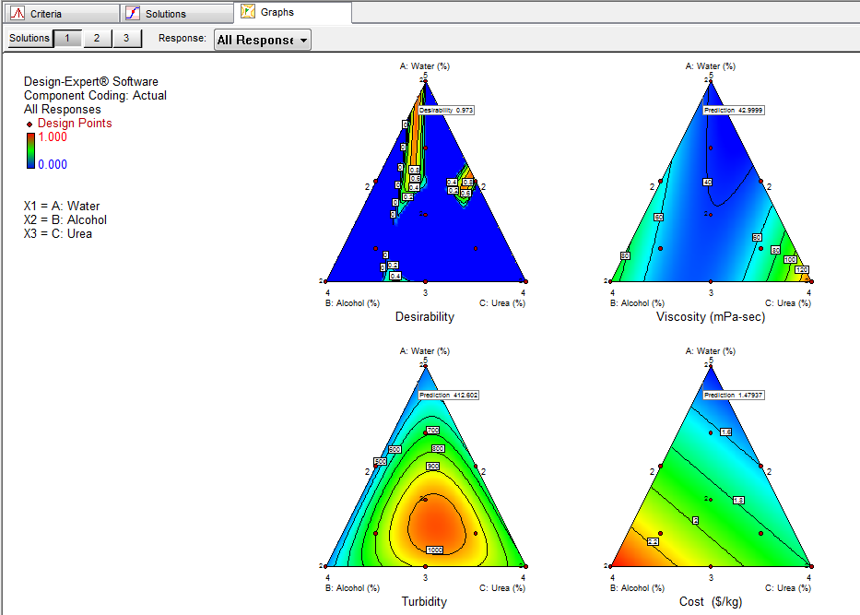Image resolution: width=860 pixels, height=615 pixels.
Task: Click the desirability color gradient legend
Action: (x=30, y=150)
